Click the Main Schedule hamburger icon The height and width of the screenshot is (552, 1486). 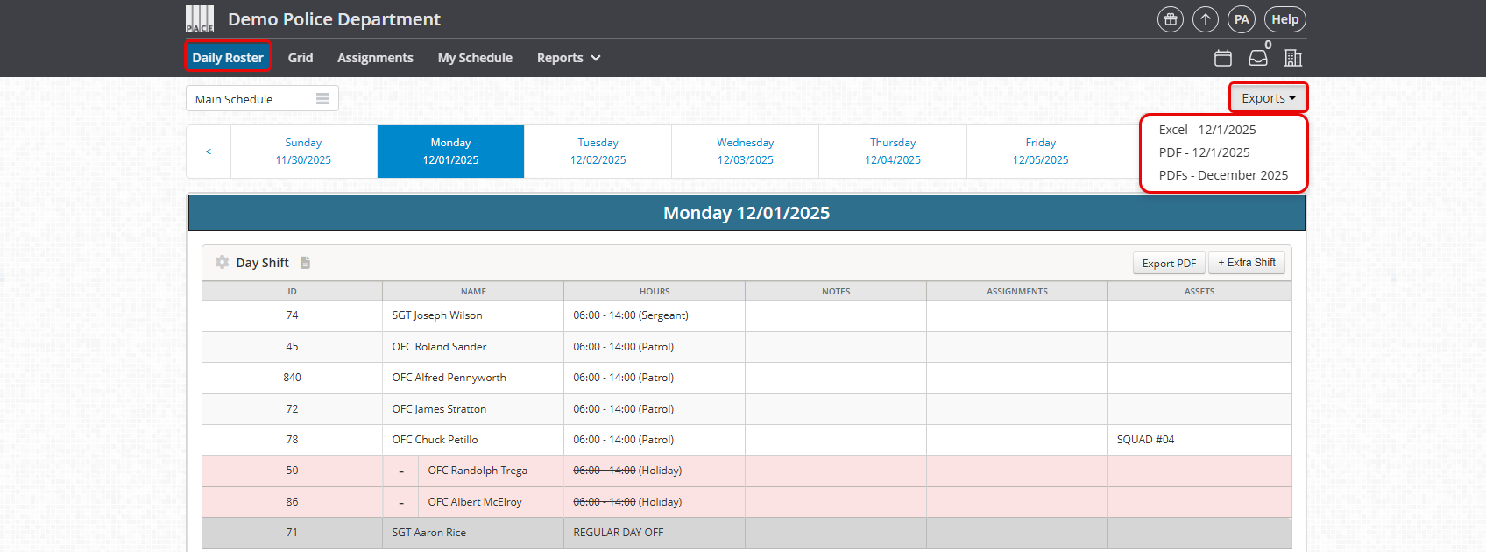pos(322,99)
